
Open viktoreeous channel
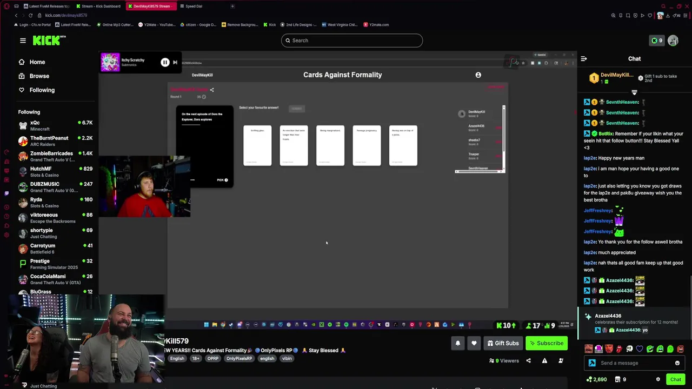point(55,218)
